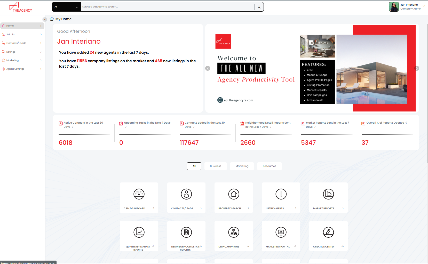Expand the Admin sidebar chevron
This screenshot has height=264, width=428.
pos(41,35)
